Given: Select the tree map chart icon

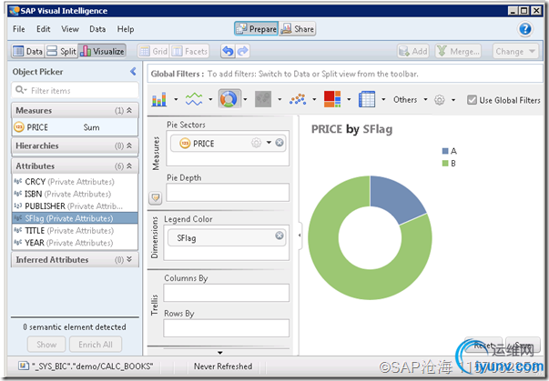Looking at the screenshot, I should coord(332,99).
